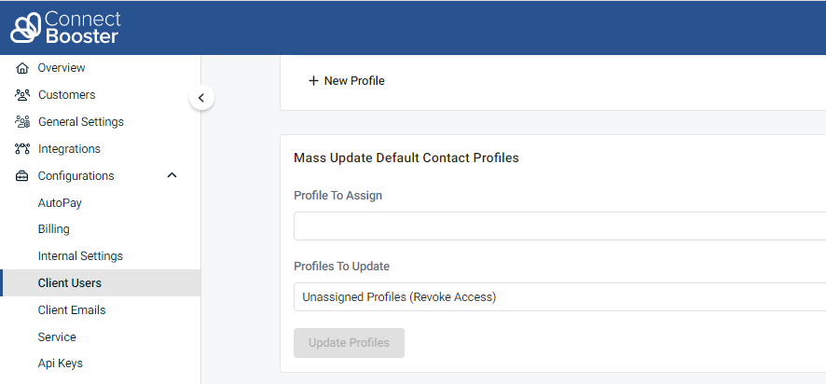The width and height of the screenshot is (826, 384).
Task: Select AutoPay under Configurations
Action: coord(60,202)
